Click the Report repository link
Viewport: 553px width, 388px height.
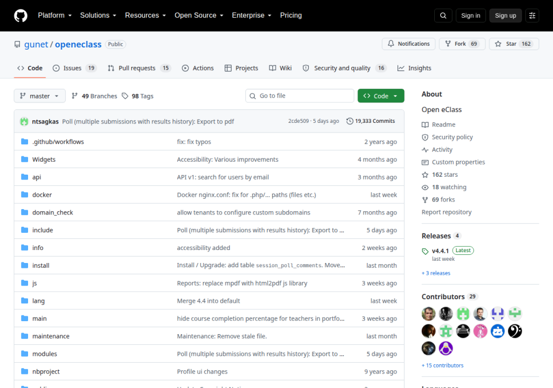pyautogui.click(x=447, y=212)
